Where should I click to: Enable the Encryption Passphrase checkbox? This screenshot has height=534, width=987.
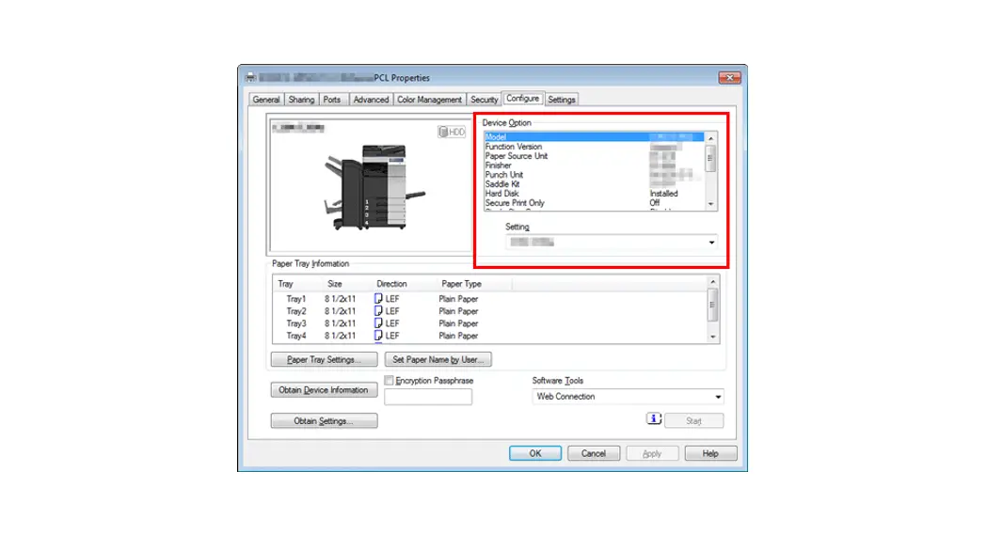coord(389,381)
